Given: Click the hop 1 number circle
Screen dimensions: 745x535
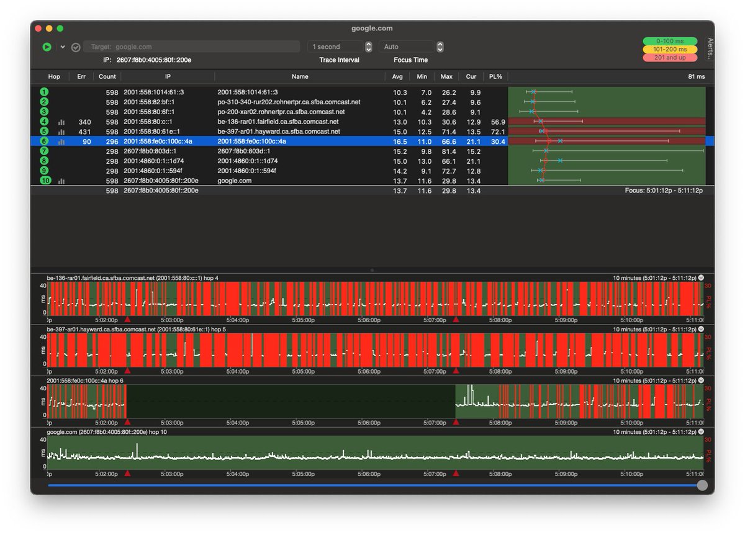Looking at the screenshot, I should [44, 92].
